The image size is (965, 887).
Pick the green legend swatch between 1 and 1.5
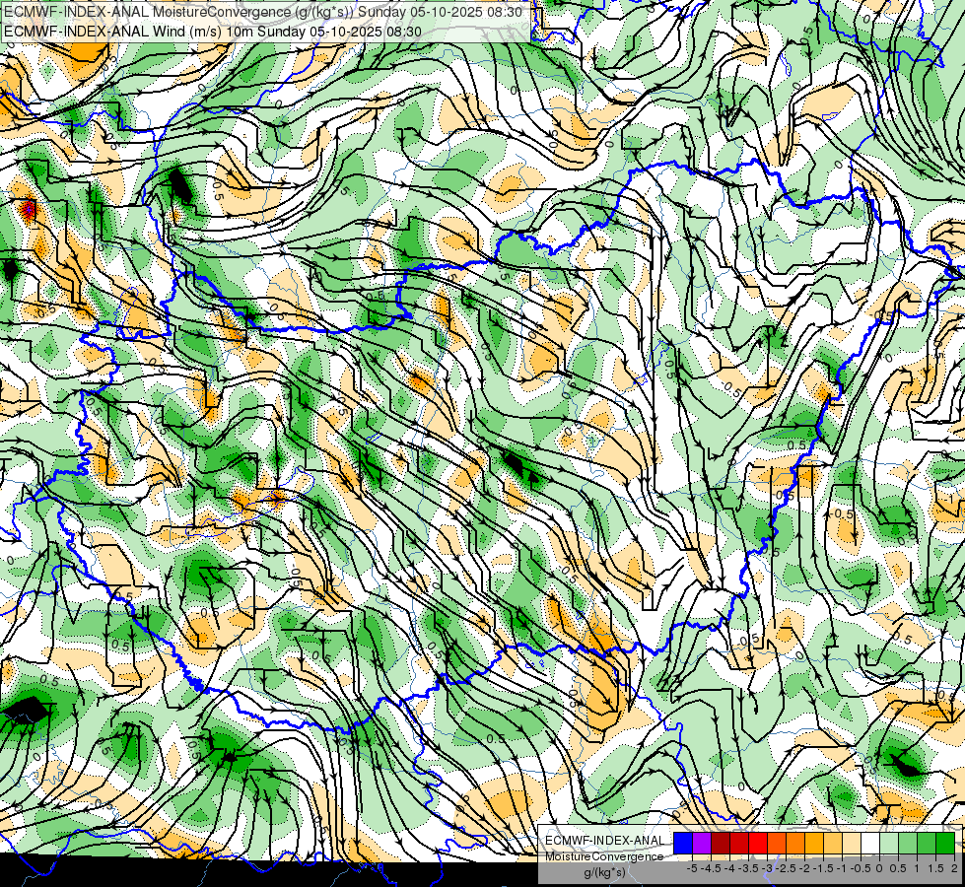pyautogui.click(x=927, y=844)
